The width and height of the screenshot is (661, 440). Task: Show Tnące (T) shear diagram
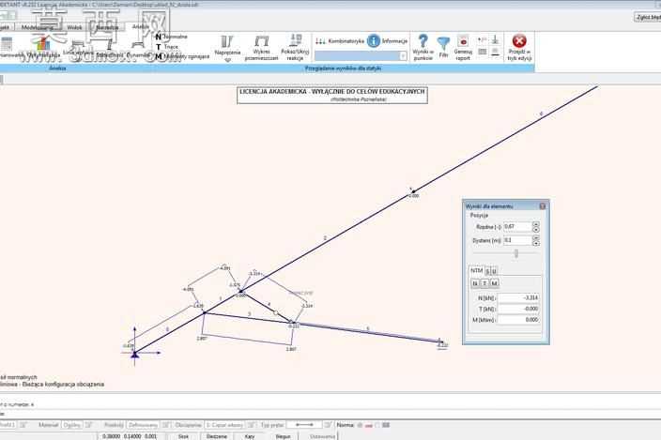point(167,47)
